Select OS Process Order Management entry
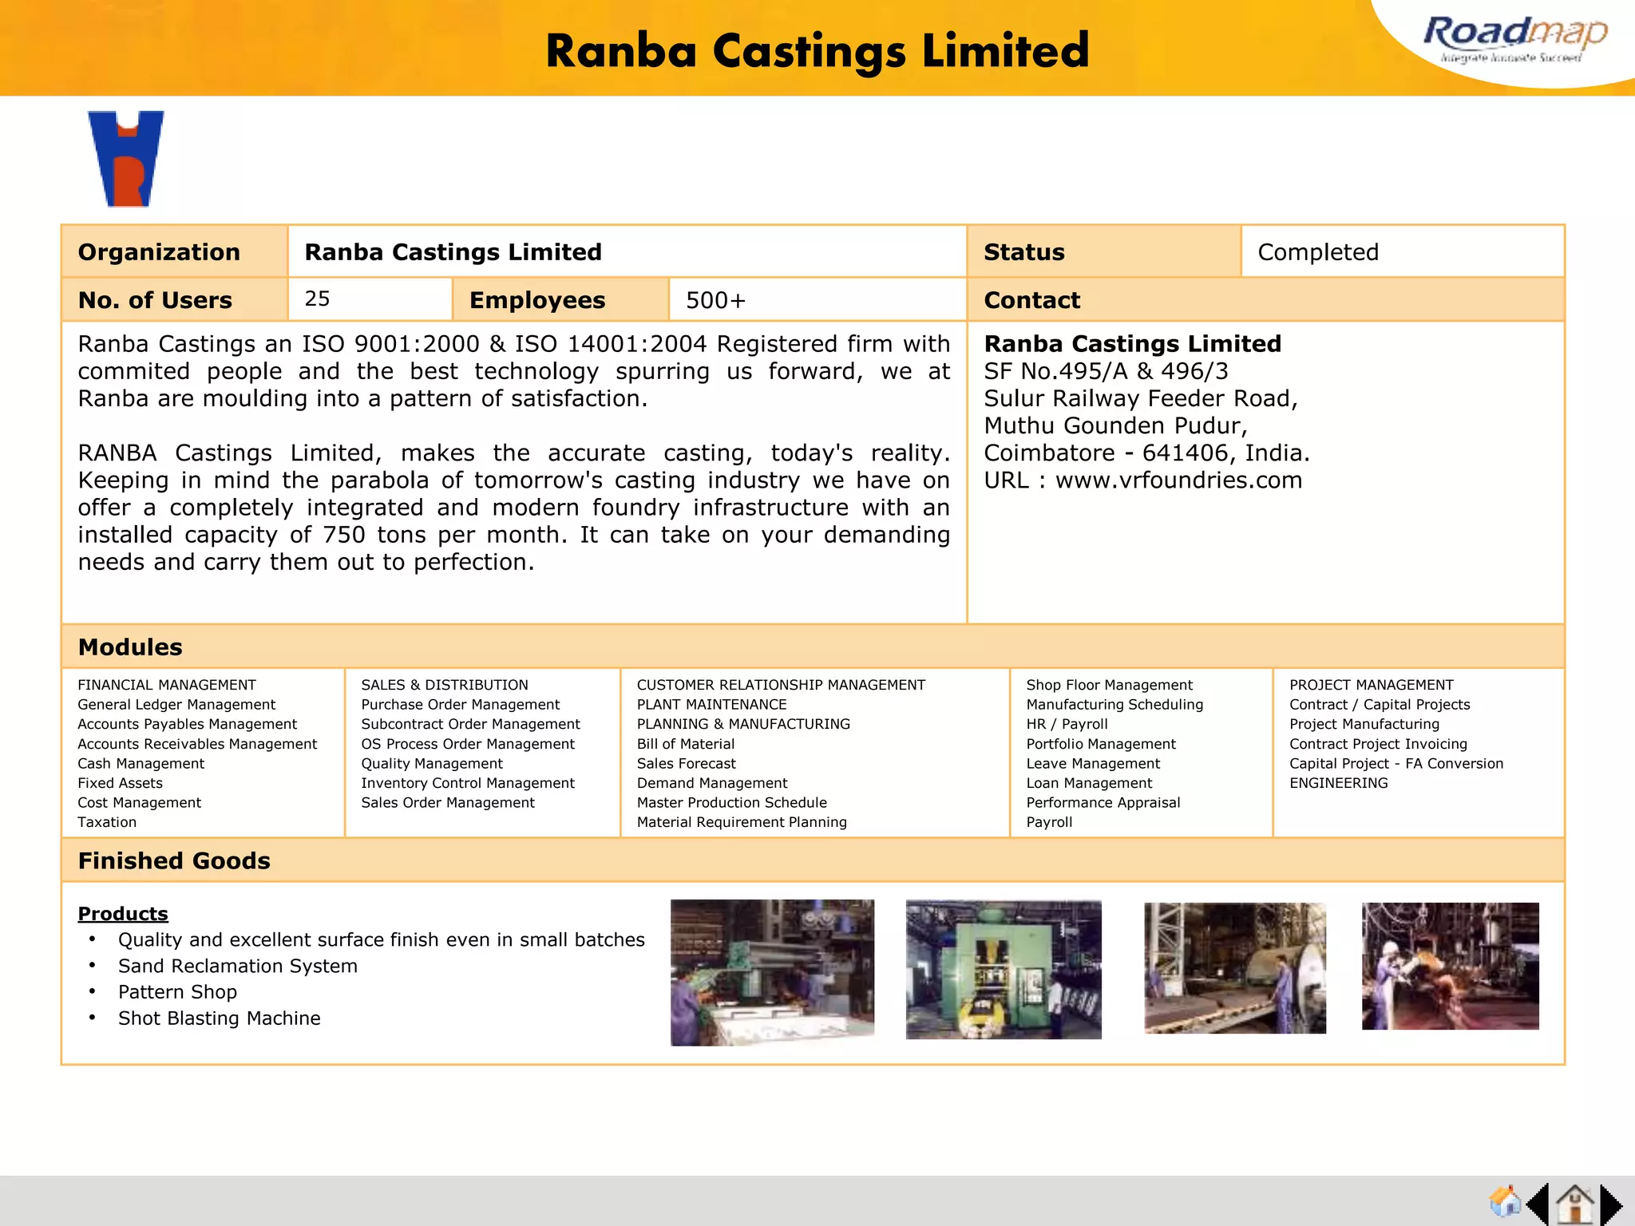The width and height of the screenshot is (1635, 1226). click(468, 744)
